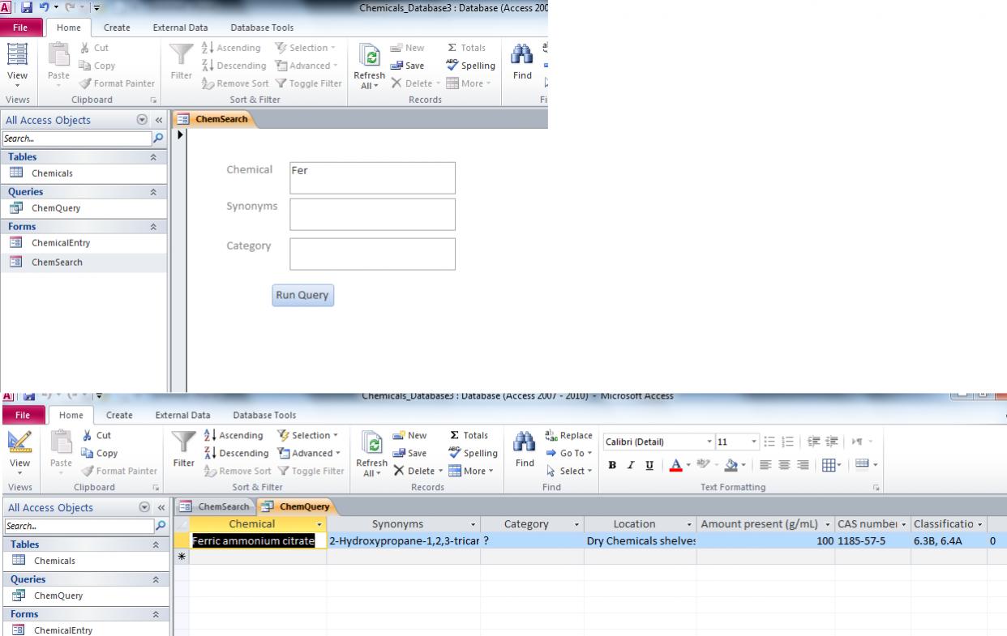The image size is (1007, 636).
Task: Click the Run Query button
Action: tap(303, 295)
